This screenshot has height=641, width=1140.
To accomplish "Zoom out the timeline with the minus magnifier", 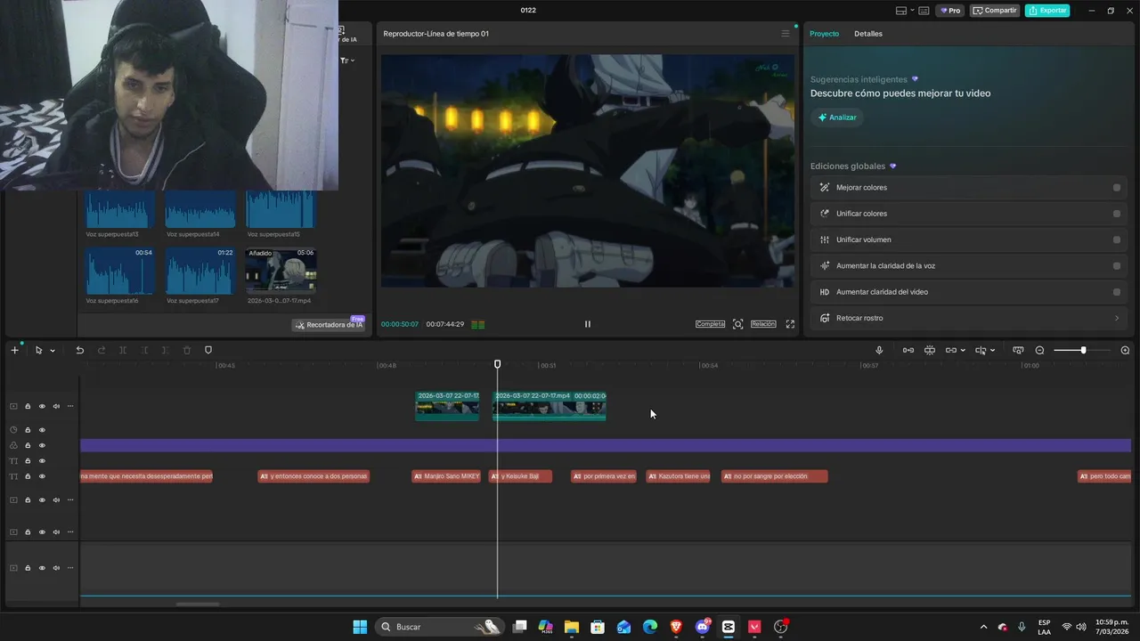I will click(1039, 350).
